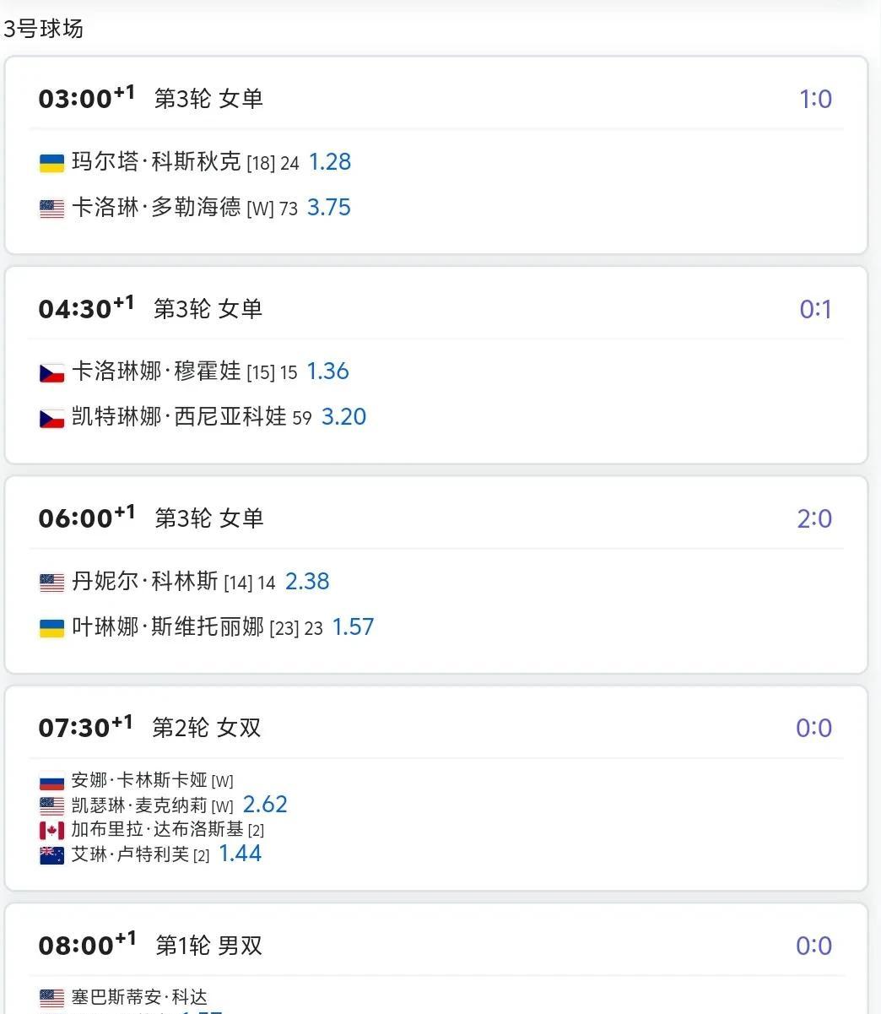This screenshot has width=881, height=1014.
Task: Select odds 2.38 for 丹妮尔·科林斯
Action: pos(307,582)
